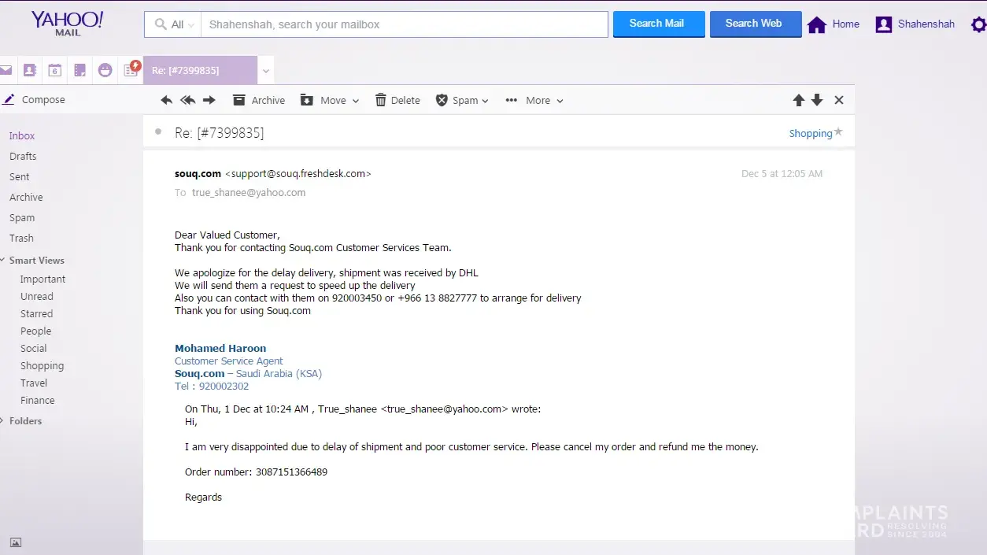Open the Mail envelope icon
The image size is (987, 555).
[x=6, y=70]
